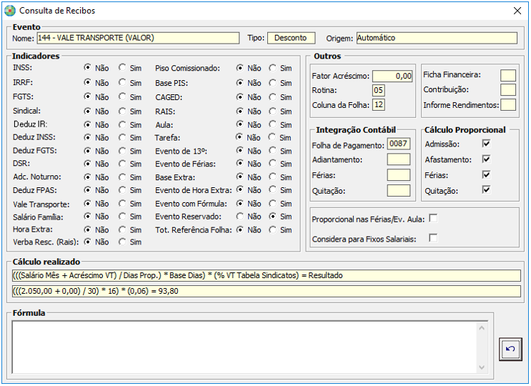The image size is (531, 386).
Task: Click the Informe Rendimentos field
Action: (x=508, y=104)
